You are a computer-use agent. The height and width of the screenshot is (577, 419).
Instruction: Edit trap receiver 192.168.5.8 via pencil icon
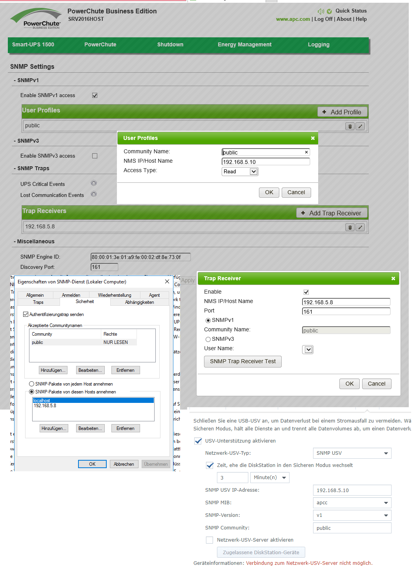(360, 227)
